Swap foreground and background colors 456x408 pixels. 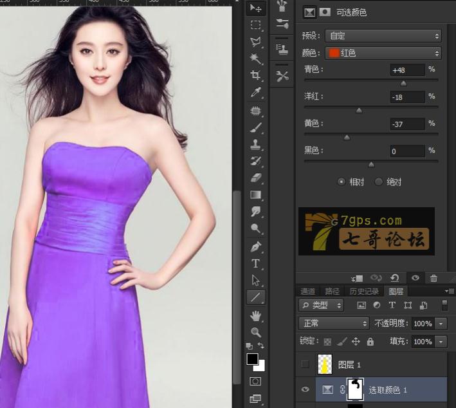261,346
